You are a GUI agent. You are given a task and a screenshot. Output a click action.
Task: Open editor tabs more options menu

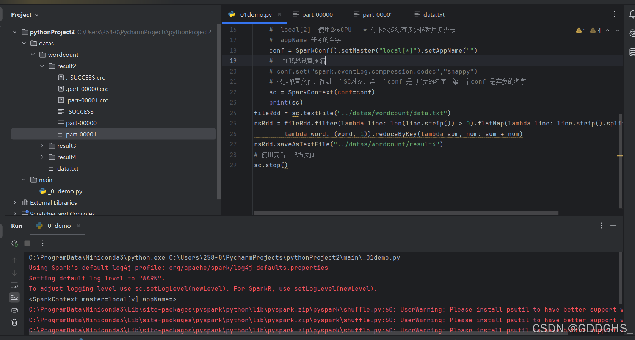click(x=615, y=14)
